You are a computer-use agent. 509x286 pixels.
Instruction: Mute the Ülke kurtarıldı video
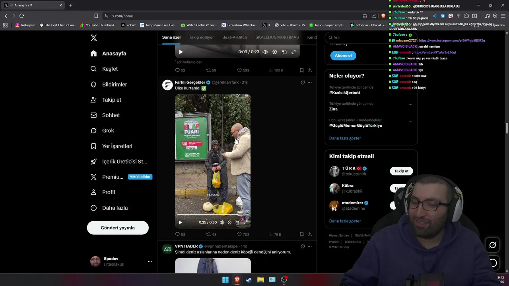click(222, 222)
